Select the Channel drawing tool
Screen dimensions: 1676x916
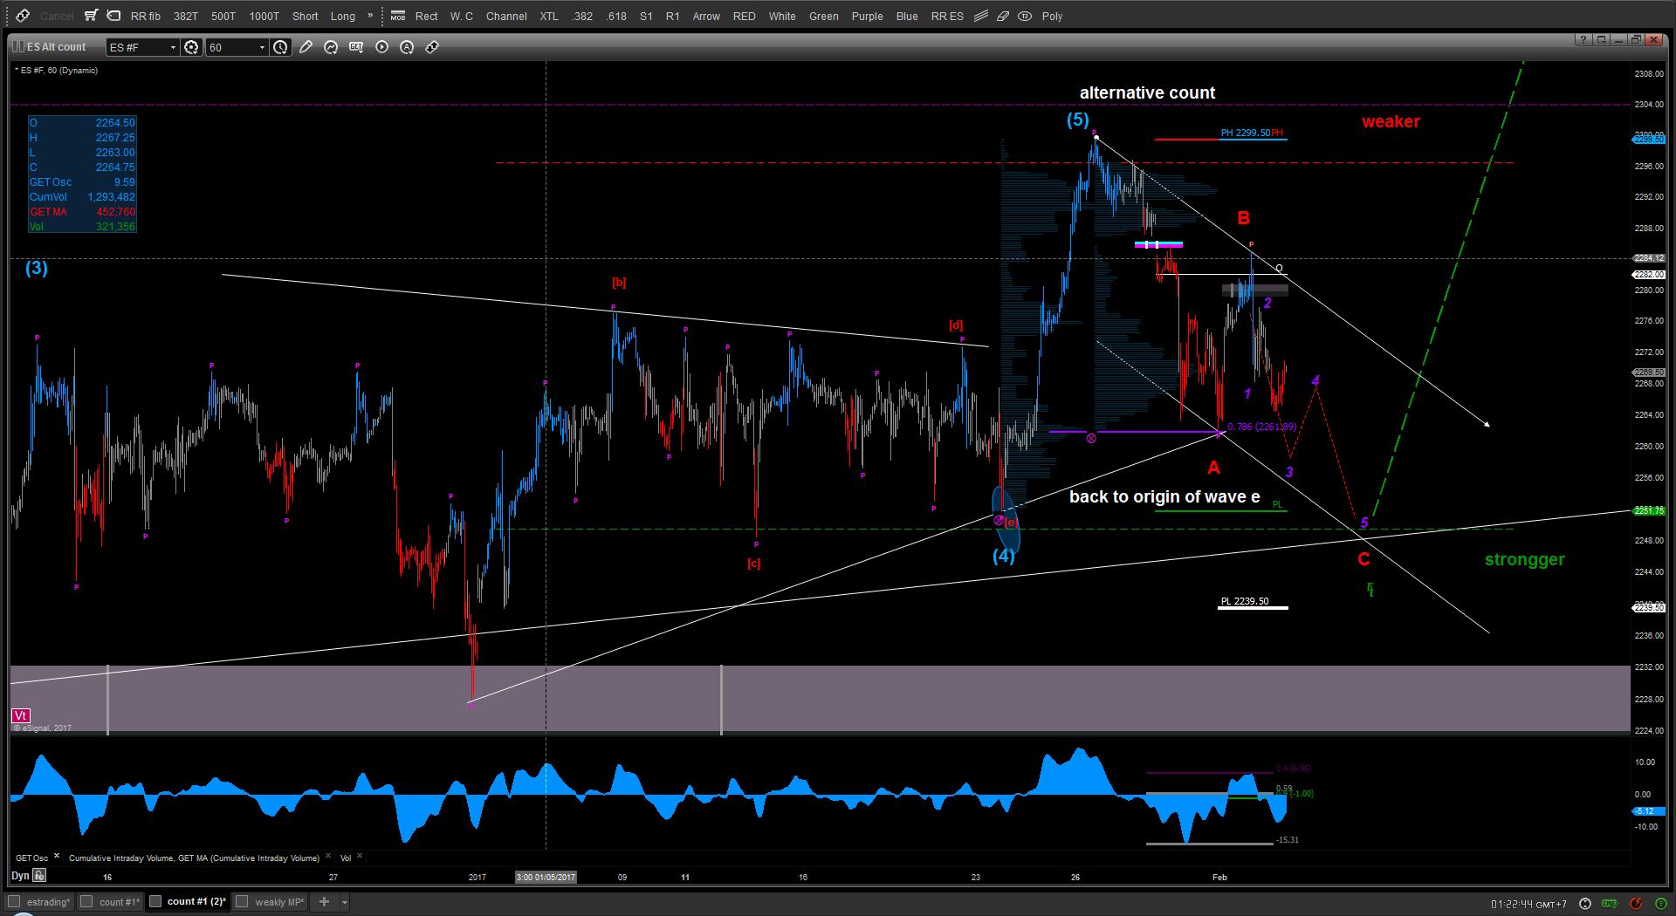506,17
